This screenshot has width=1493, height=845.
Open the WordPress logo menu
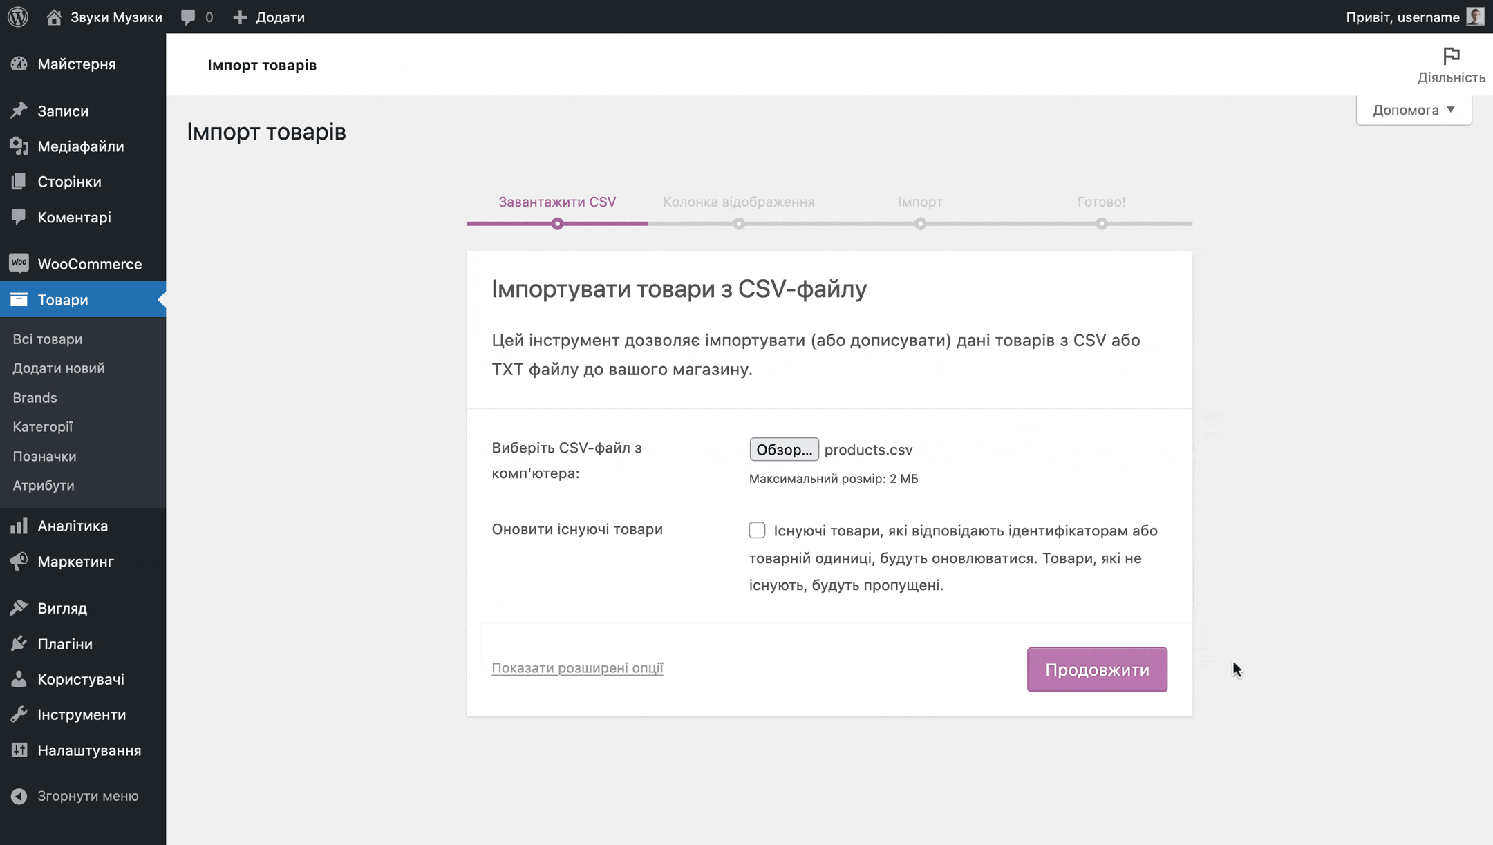pos(18,17)
